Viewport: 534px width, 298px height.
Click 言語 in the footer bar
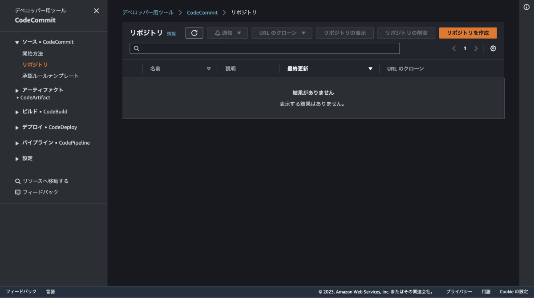pyautogui.click(x=50, y=292)
